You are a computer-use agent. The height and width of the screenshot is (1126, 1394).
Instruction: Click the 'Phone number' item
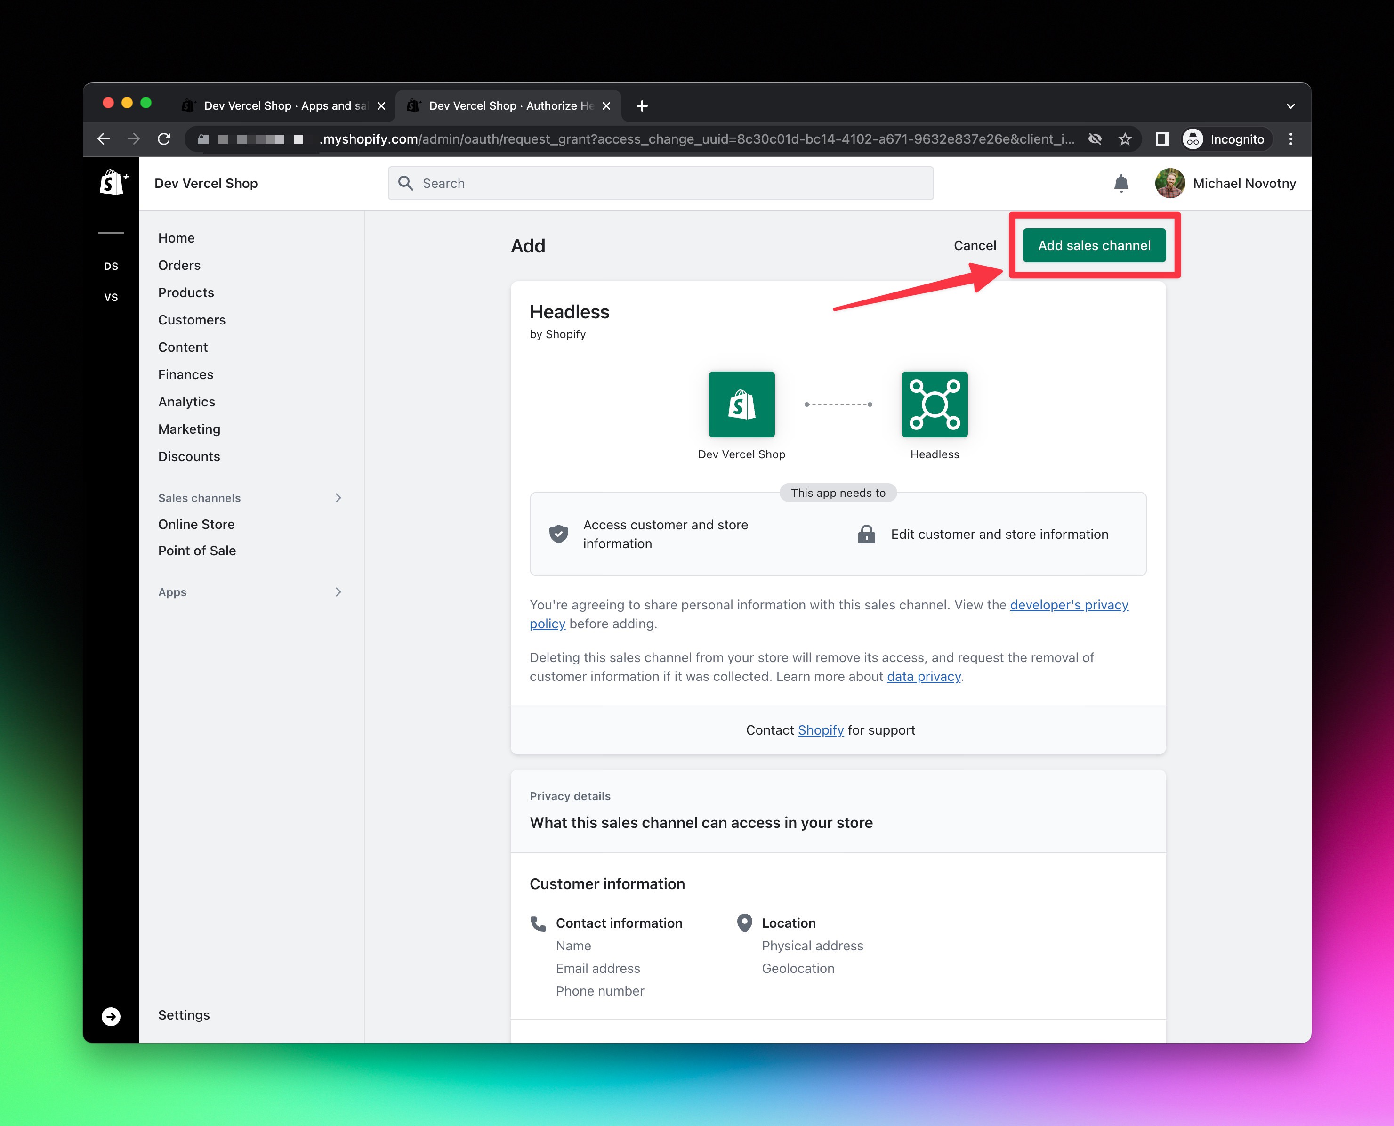pyautogui.click(x=600, y=990)
